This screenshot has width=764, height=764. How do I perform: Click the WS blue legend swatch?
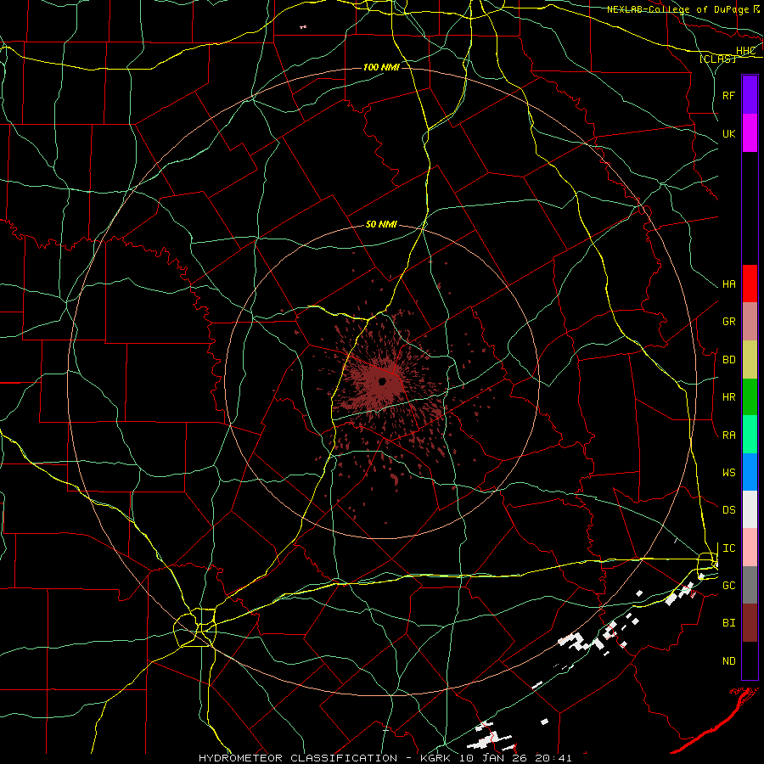pos(750,472)
